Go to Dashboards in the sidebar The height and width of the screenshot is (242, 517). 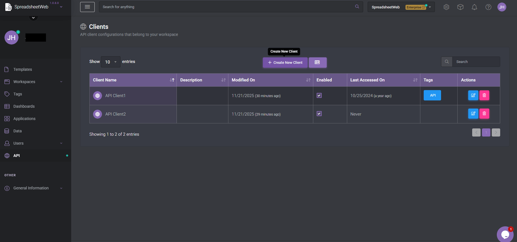24,106
